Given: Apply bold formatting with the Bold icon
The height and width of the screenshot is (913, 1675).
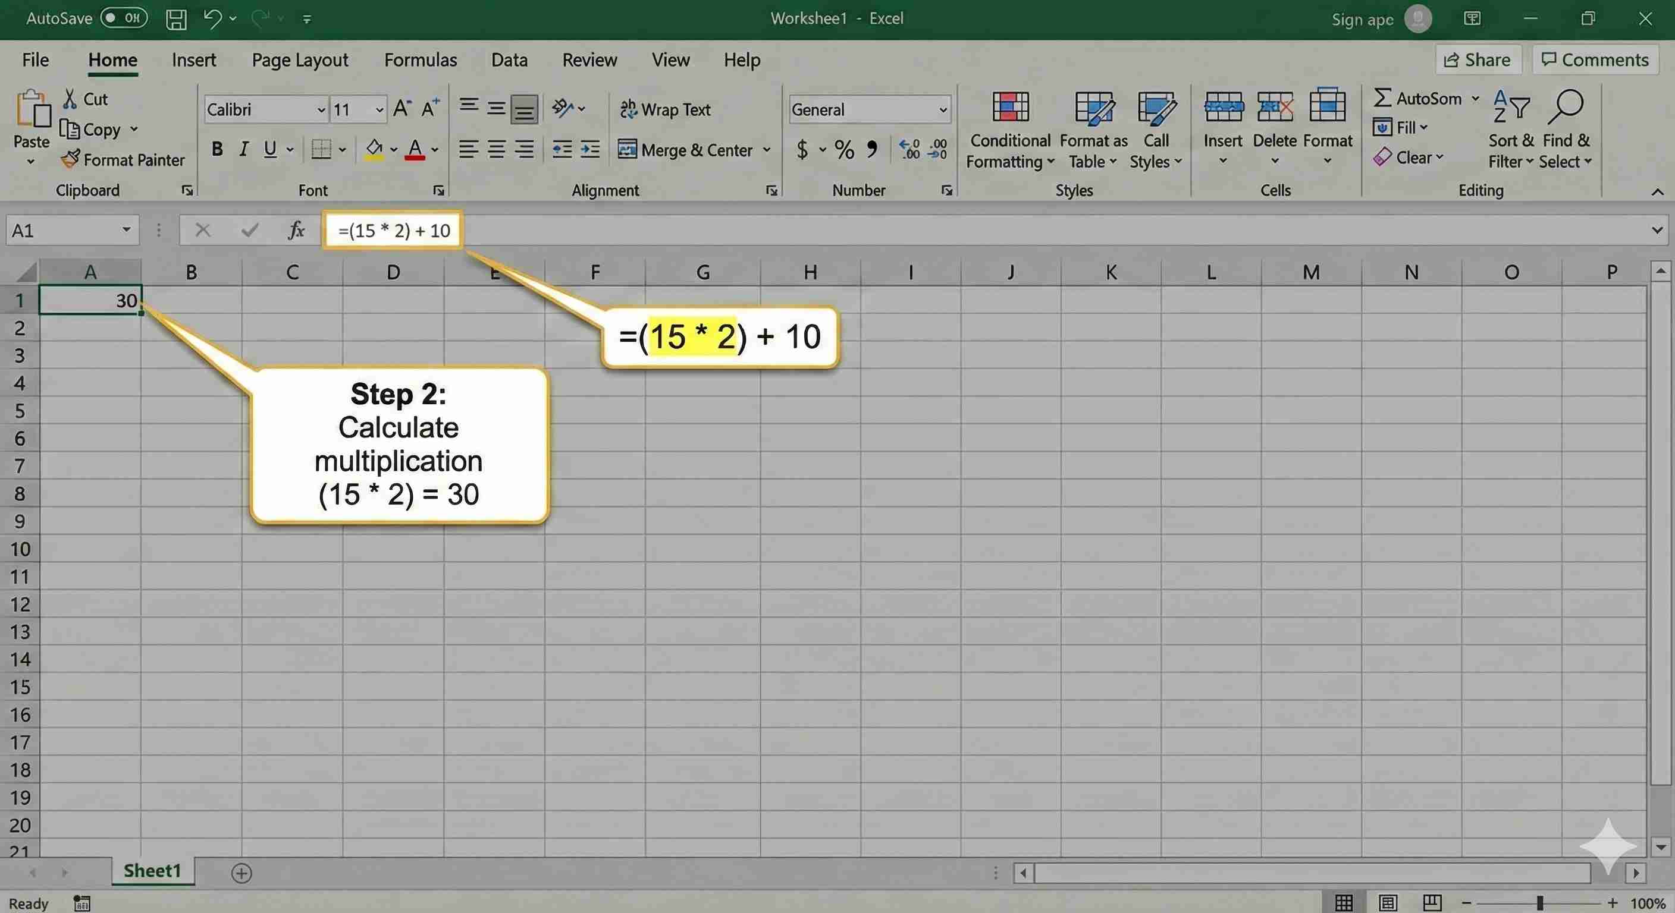Looking at the screenshot, I should click(x=217, y=149).
